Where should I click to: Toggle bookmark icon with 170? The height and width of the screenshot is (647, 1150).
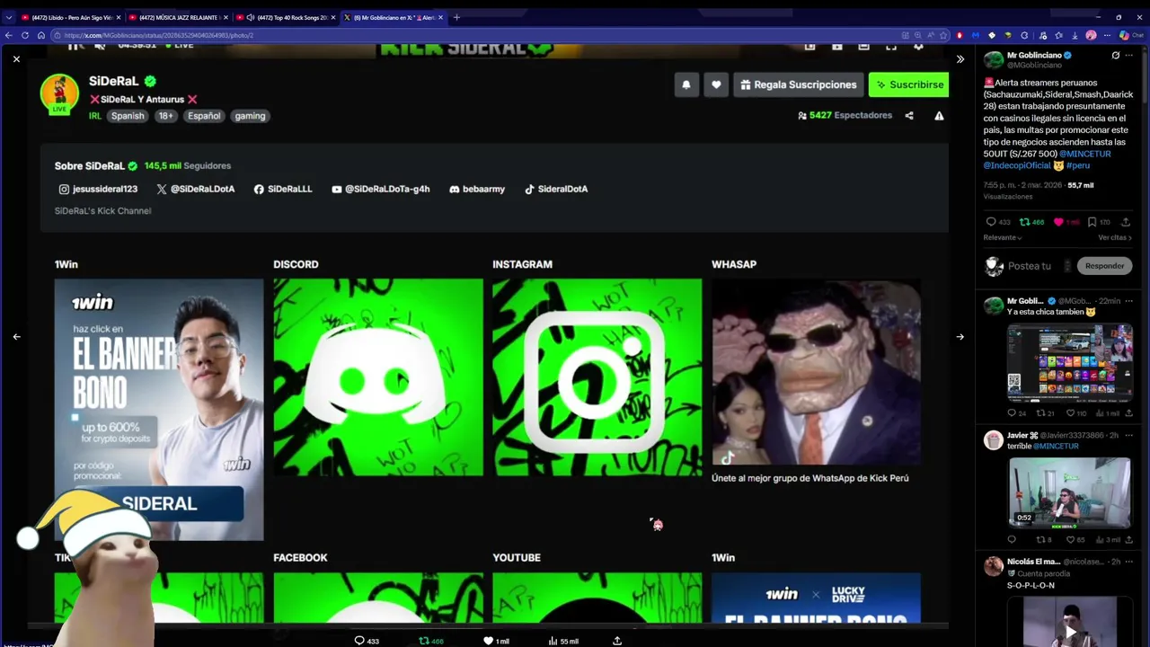tap(1092, 222)
